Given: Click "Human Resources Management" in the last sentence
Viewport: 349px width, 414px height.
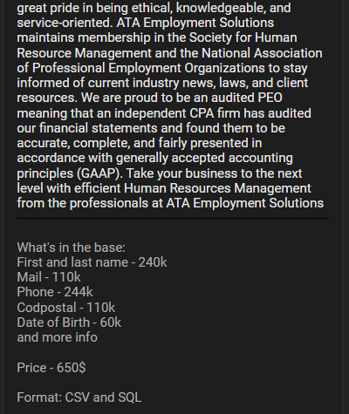Looking at the screenshot, I should point(217,188).
